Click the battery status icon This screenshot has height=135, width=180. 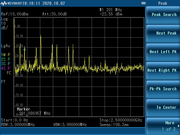(144, 3)
